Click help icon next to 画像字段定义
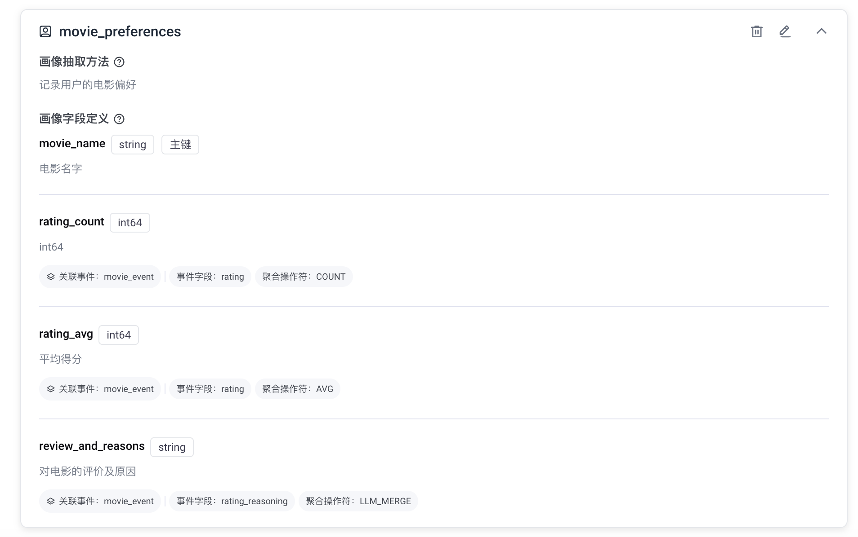858x537 pixels. pyautogui.click(x=119, y=119)
